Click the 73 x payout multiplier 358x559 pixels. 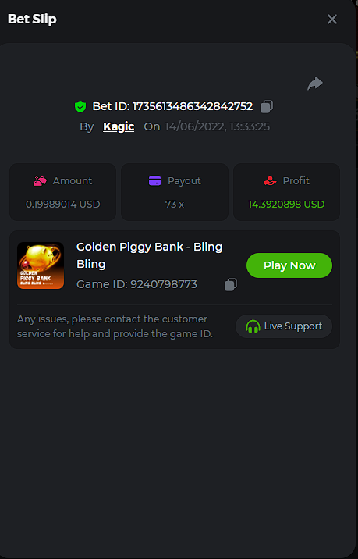pos(175,205)
